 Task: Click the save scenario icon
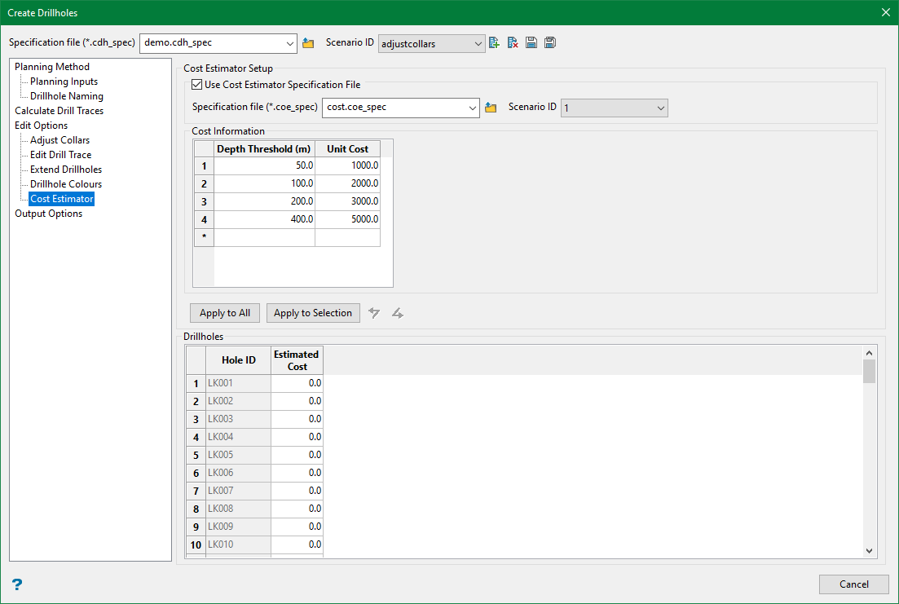pos(531,43)
